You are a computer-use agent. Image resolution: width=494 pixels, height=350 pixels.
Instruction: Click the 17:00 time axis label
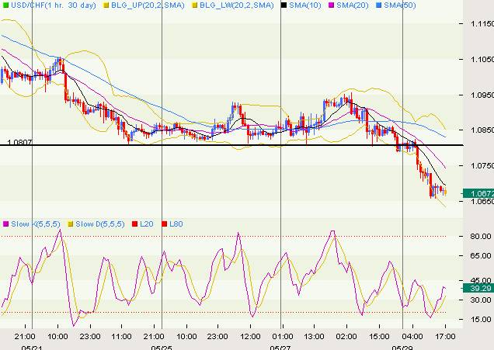445,337
